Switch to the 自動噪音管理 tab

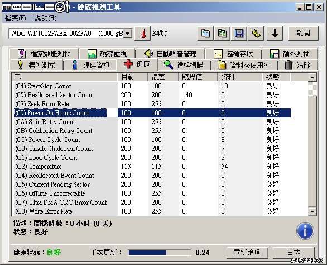click(x=170, y=54)
